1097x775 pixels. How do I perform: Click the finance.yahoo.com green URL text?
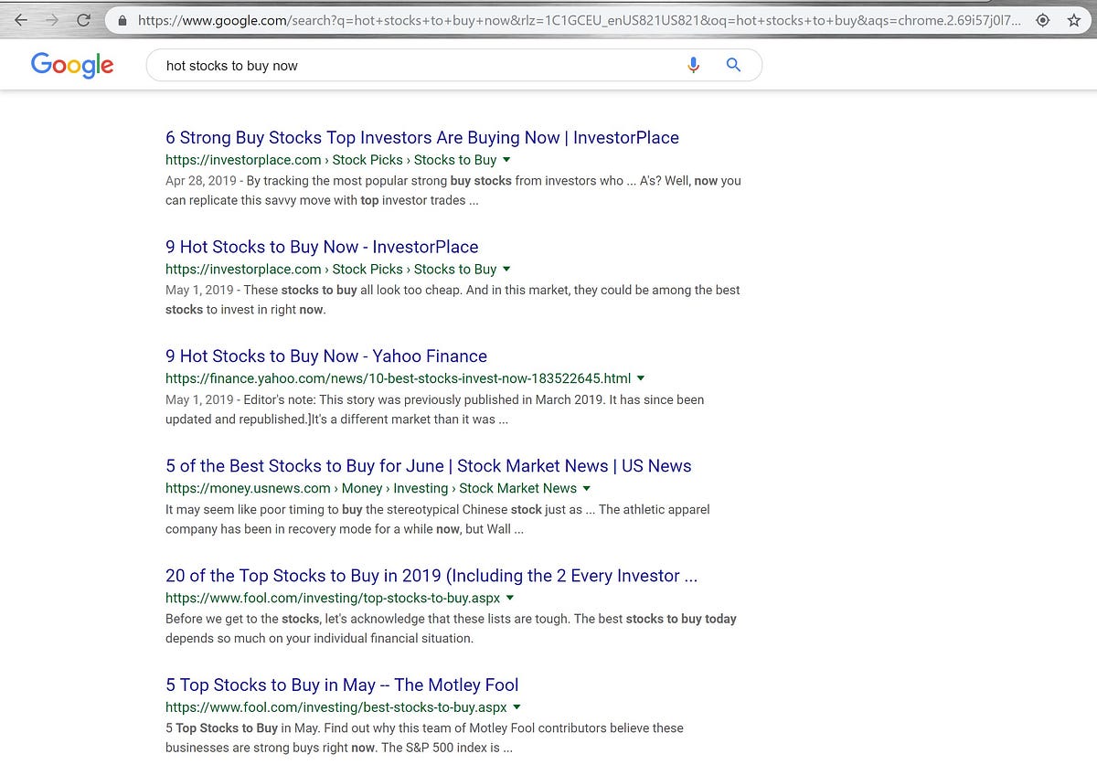click(x=398, y=378)
